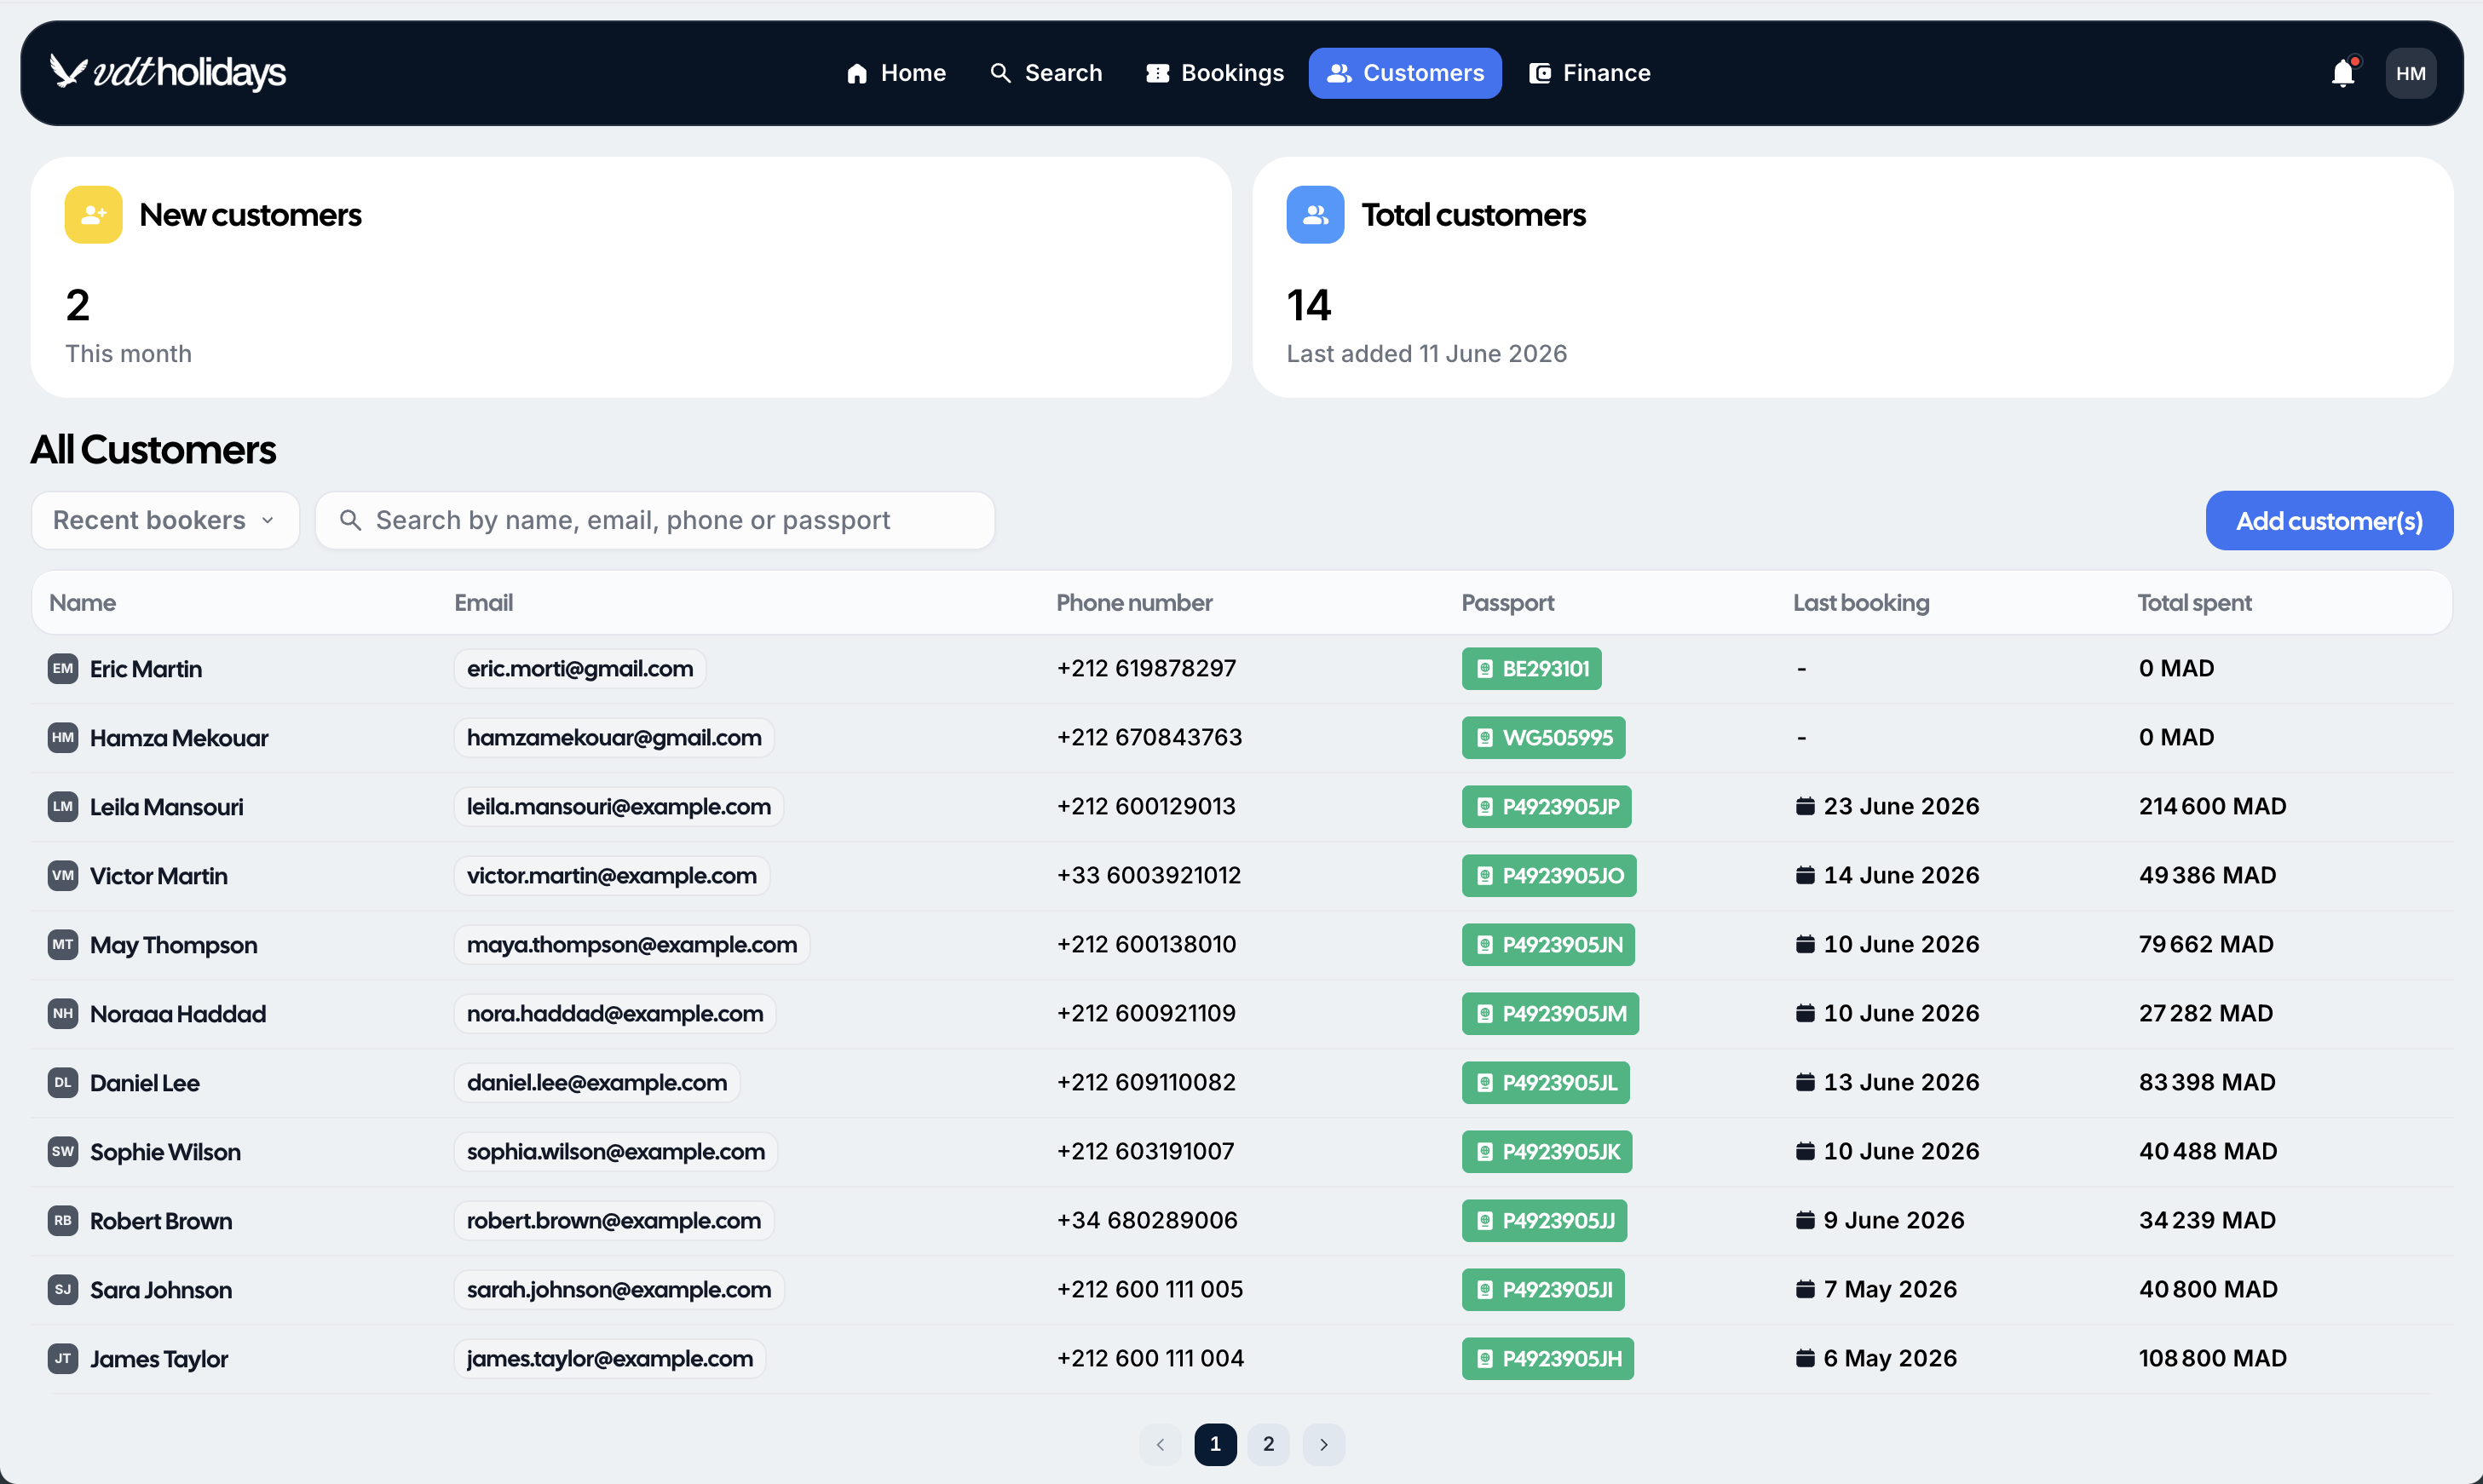
Task: Open the Finance tab
Action: 1589,73
